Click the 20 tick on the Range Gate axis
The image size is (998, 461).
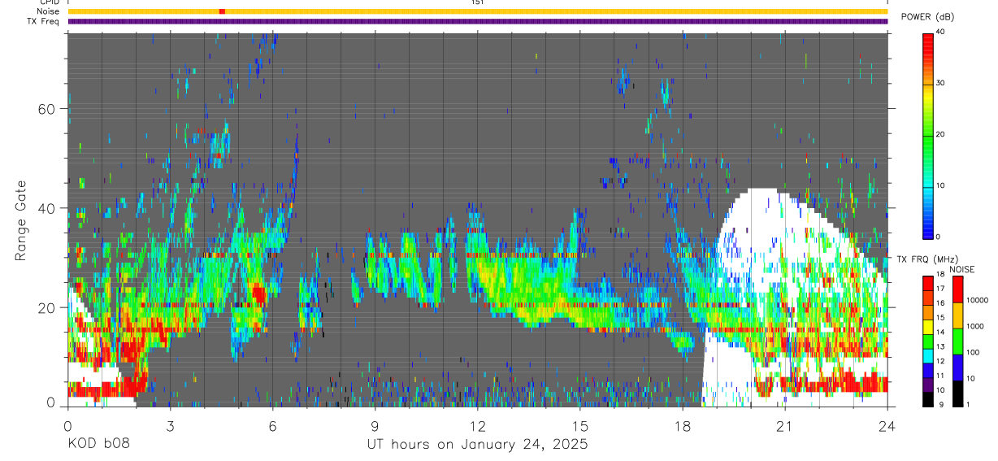pyautogui.click(x=48, y=307)
